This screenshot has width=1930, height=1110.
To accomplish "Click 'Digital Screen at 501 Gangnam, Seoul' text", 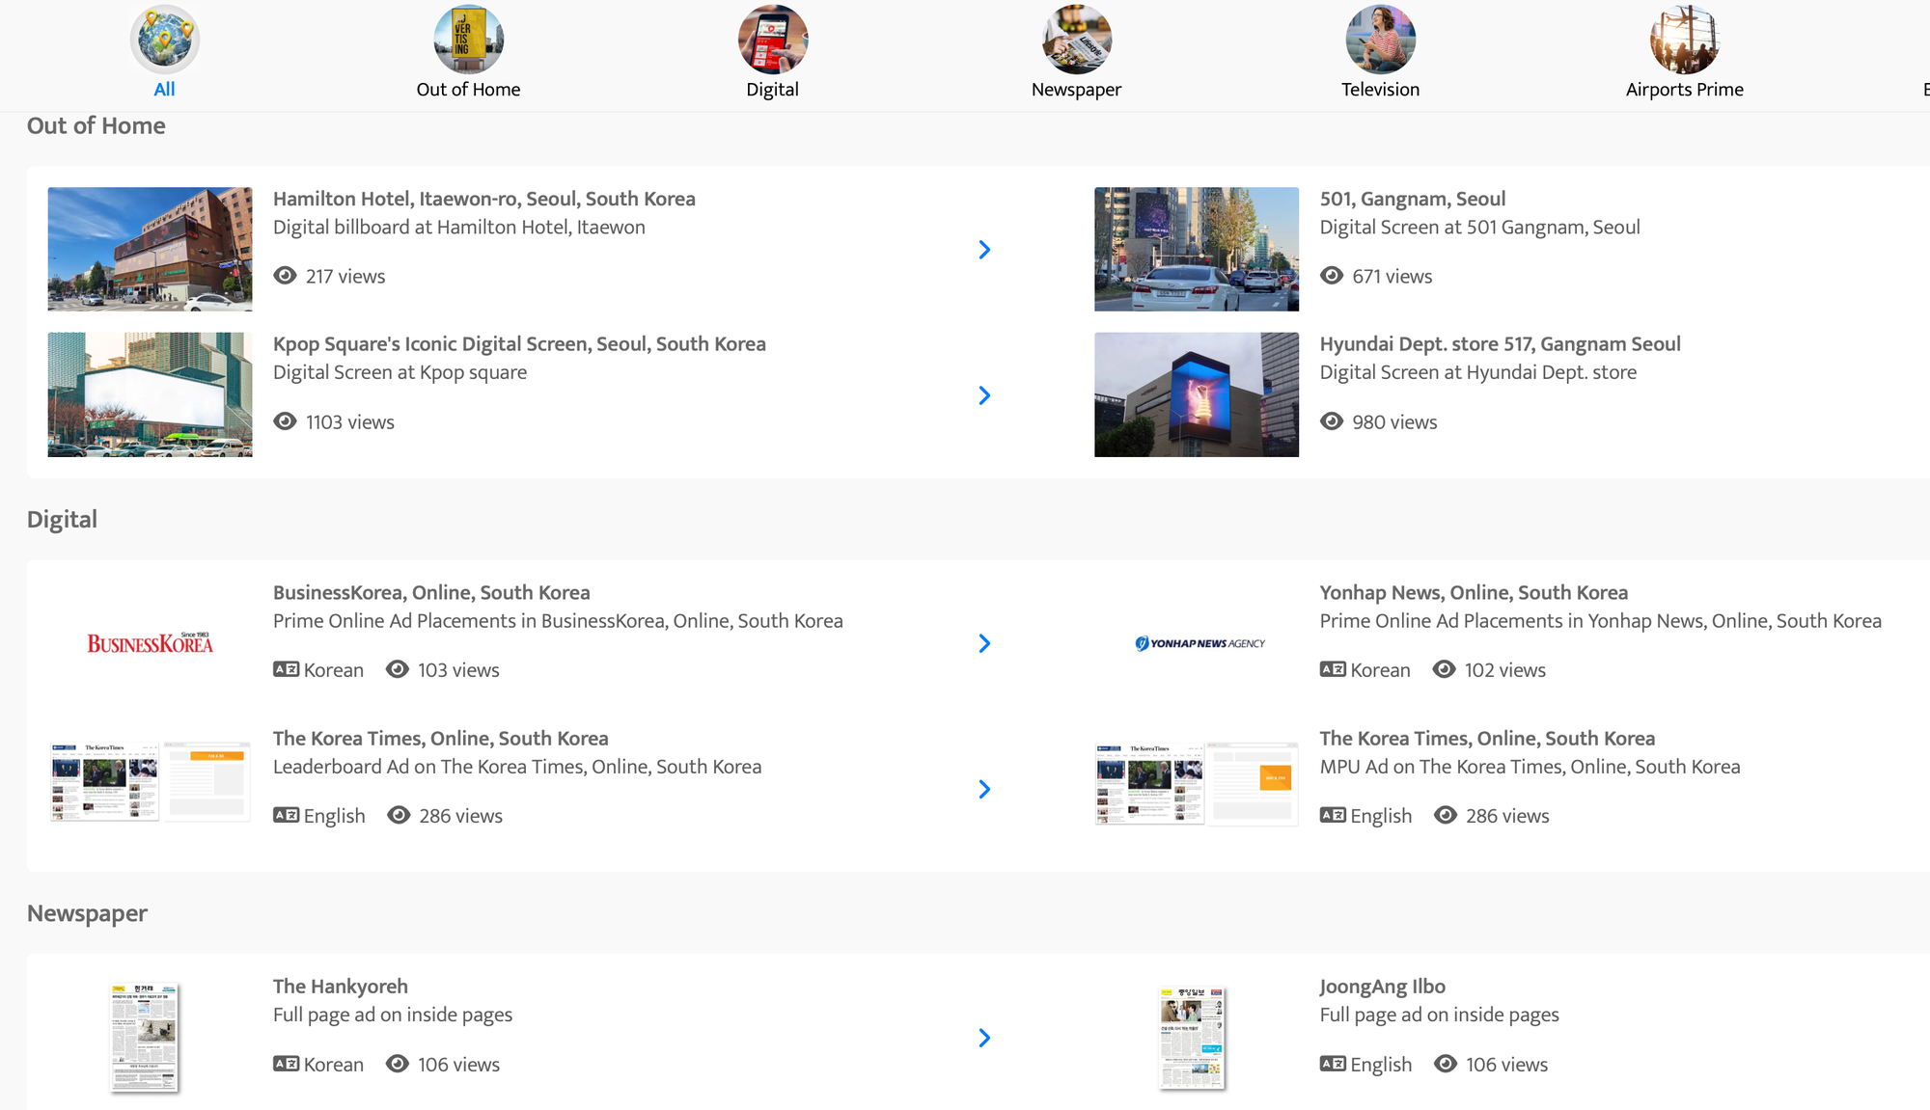I will [x=1480, y=228].
